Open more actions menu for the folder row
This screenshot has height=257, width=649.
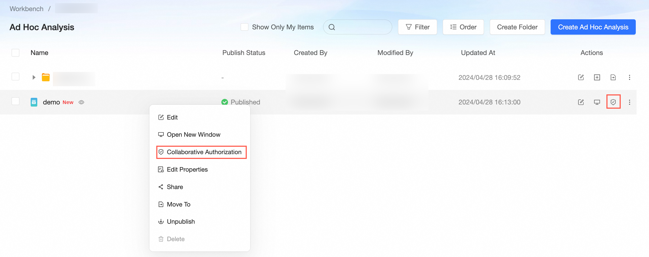tap(629, 77)
